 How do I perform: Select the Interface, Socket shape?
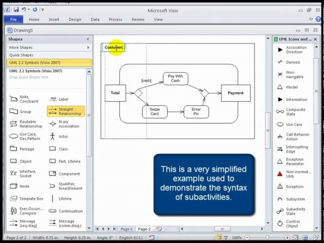tap(23, 174)
